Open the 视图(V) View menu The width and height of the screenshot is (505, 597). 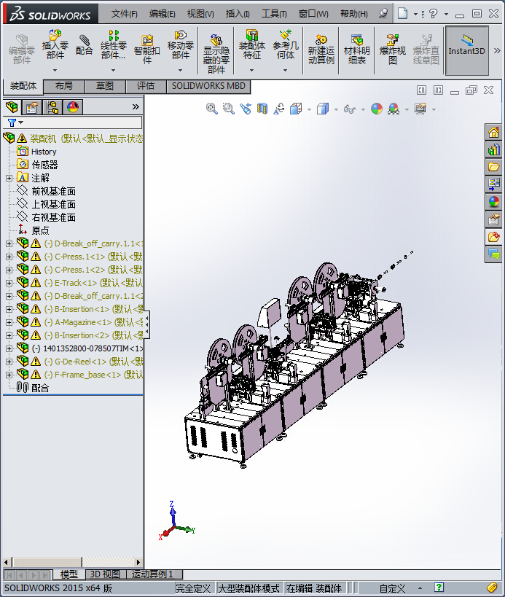click(200, 14)
